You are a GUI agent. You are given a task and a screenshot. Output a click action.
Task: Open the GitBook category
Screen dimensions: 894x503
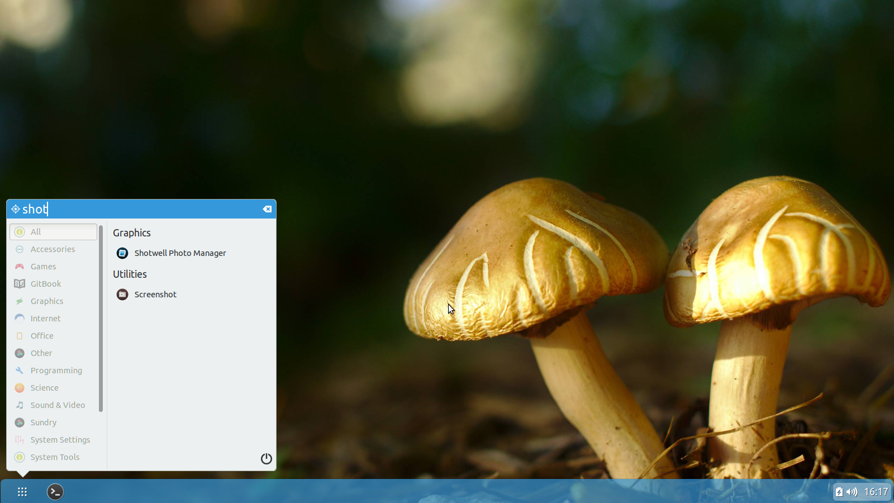(53, 284)
